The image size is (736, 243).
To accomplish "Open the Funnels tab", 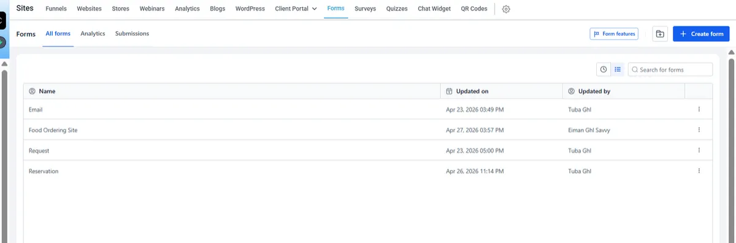I will 56,9.
